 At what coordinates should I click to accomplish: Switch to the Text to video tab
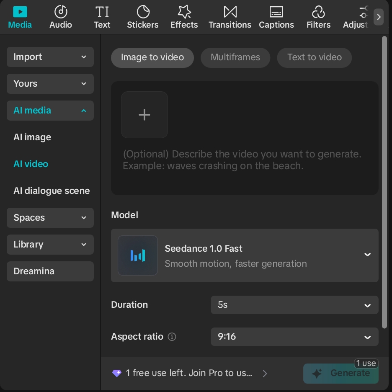click(x=314, y=57)
